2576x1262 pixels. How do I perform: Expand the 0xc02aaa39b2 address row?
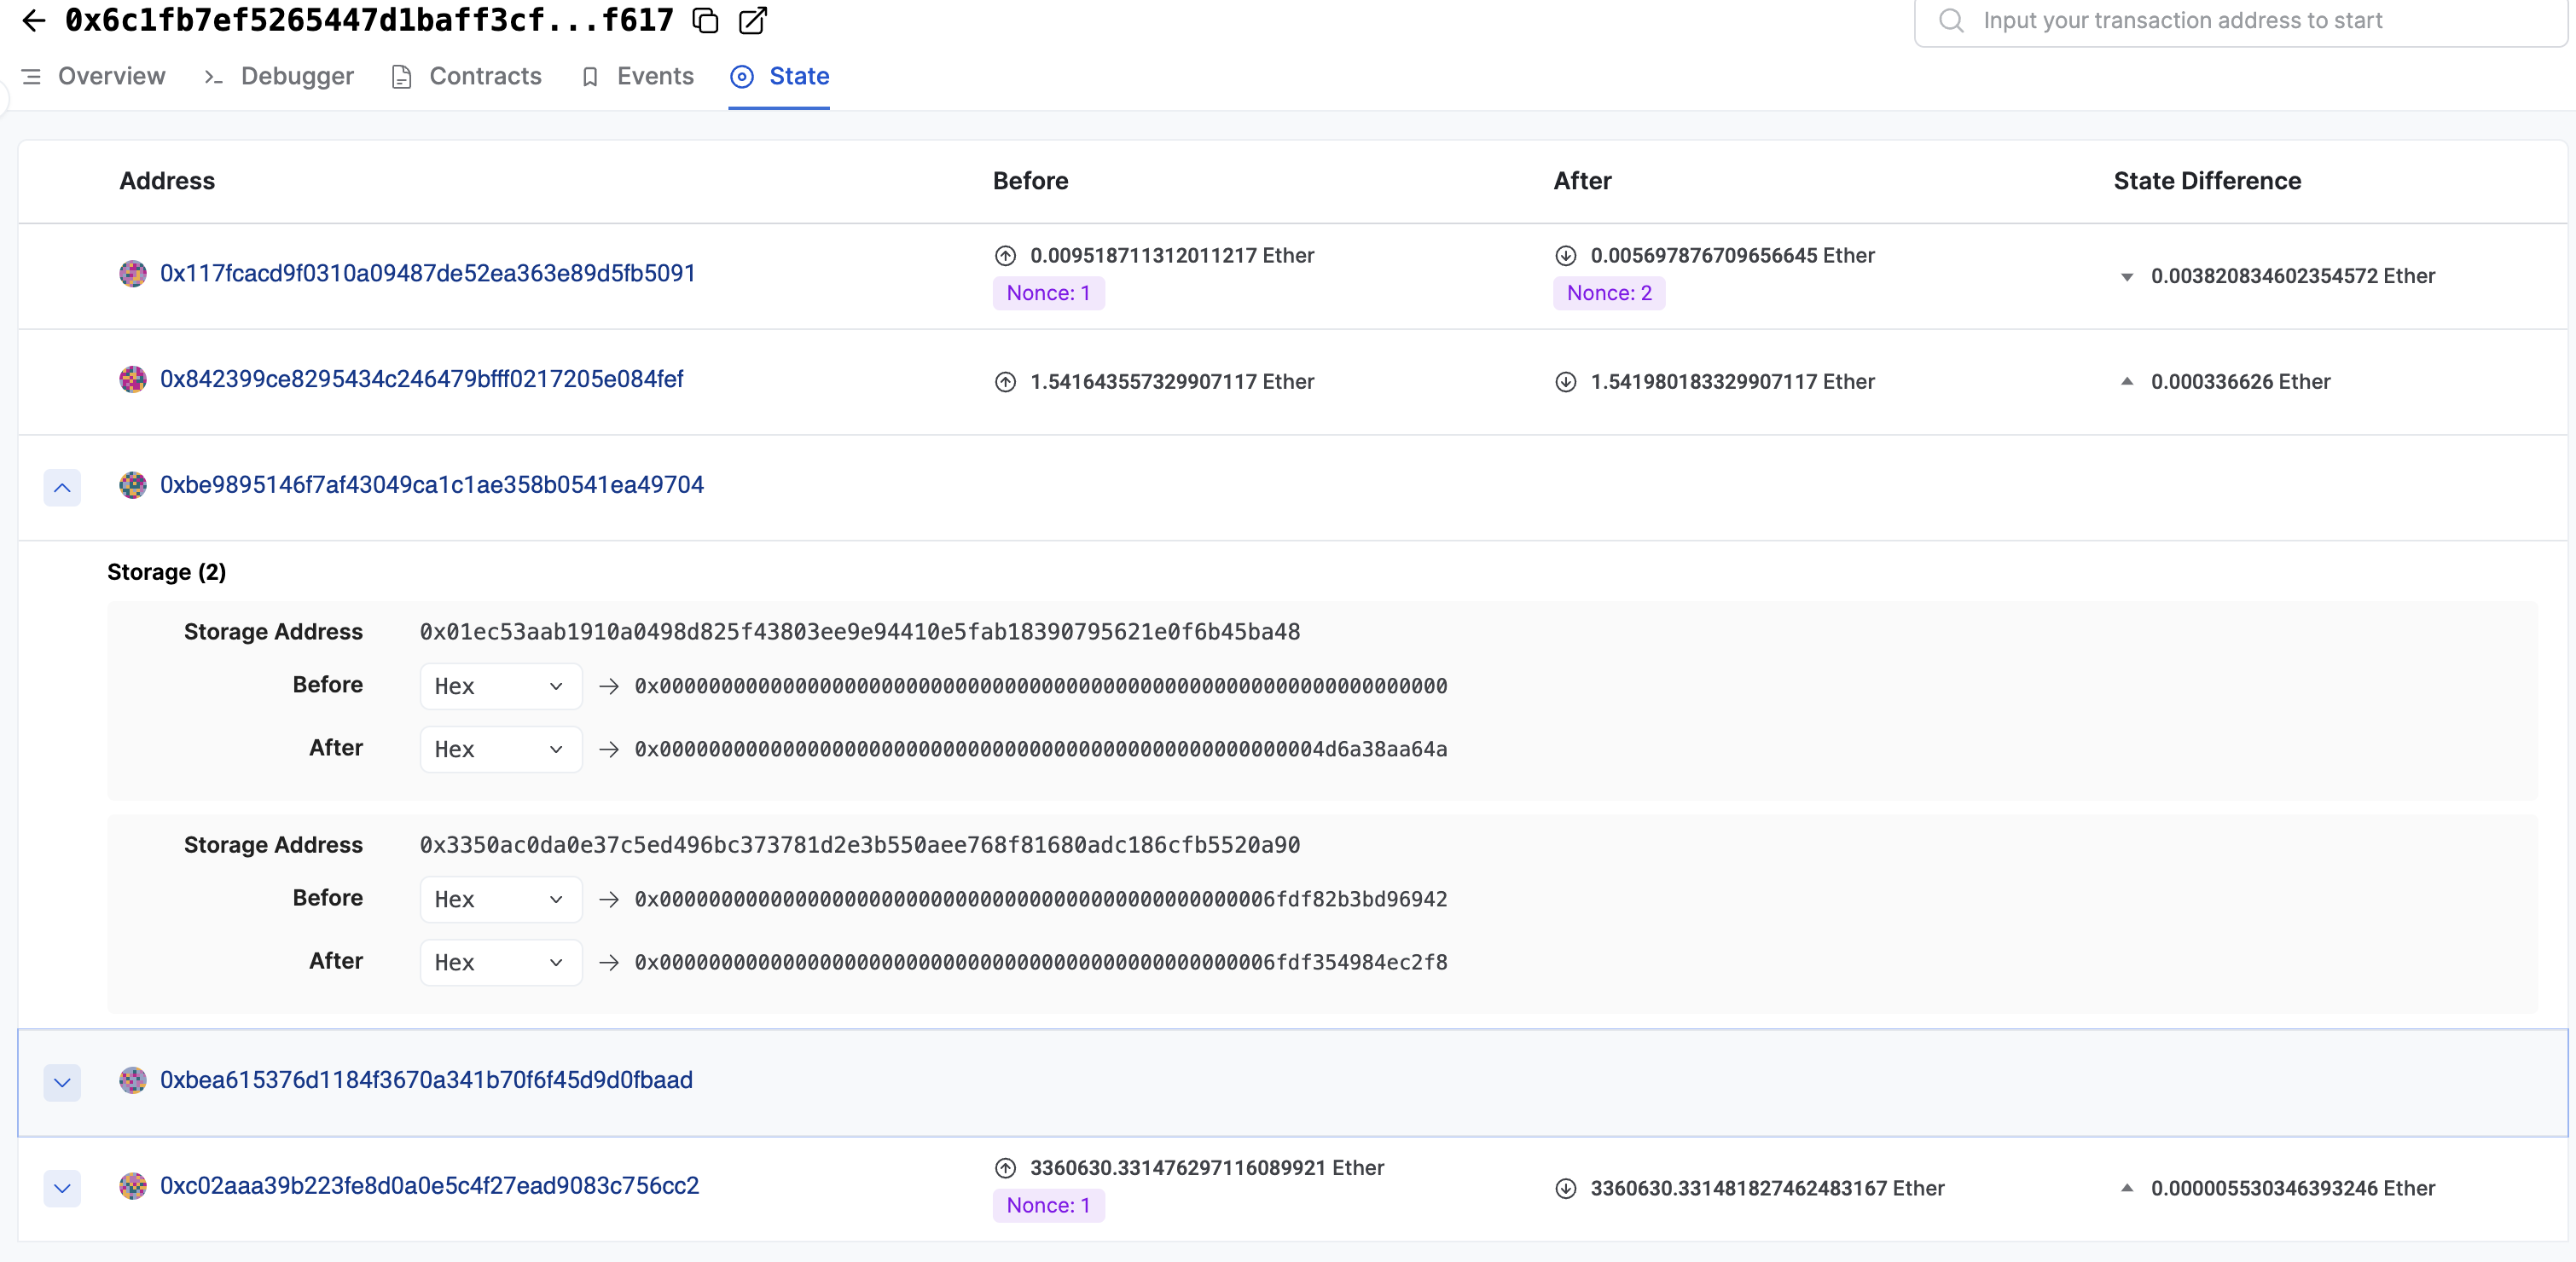[x=62, y=1188]
